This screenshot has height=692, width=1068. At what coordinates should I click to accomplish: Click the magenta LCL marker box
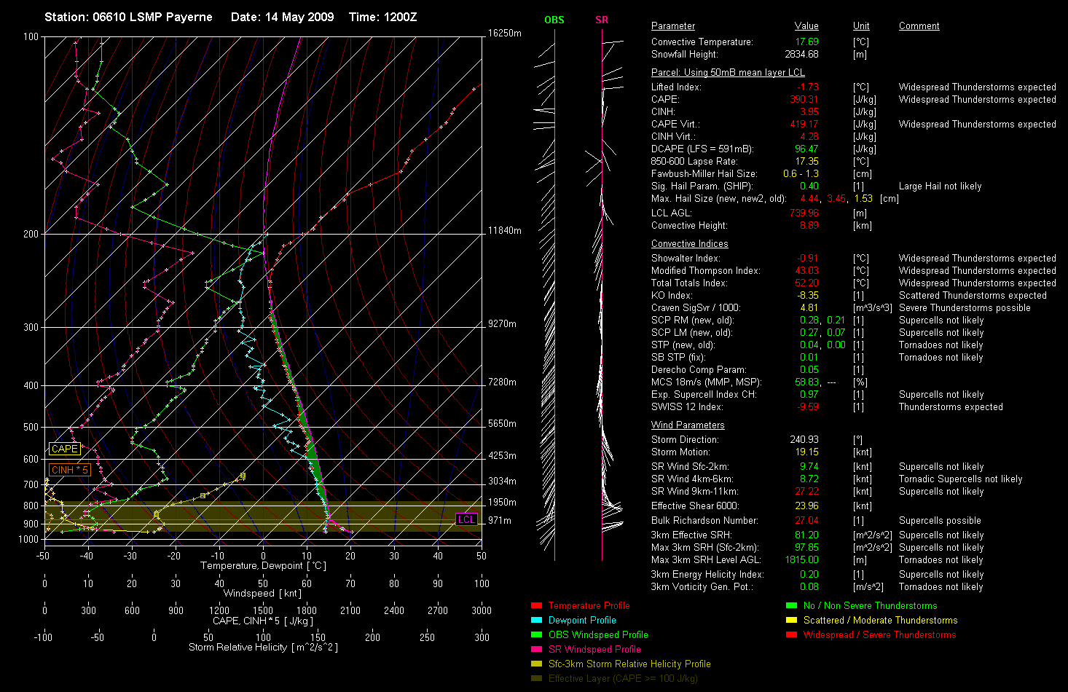pos(466,519)
